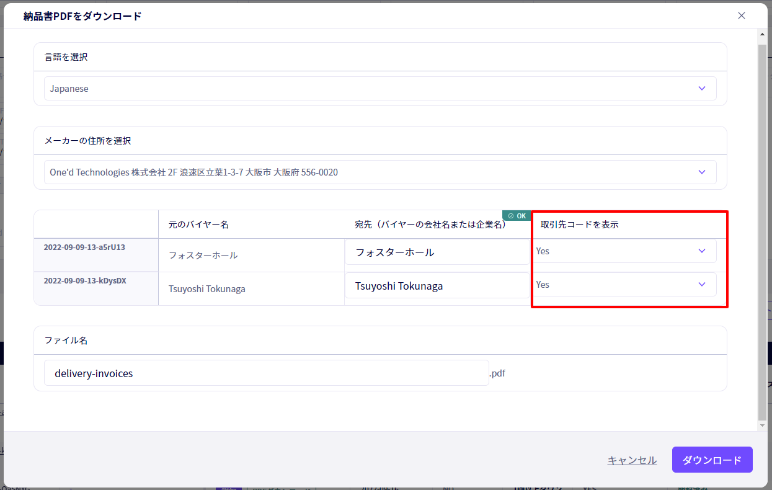Click original buyer name フォスターホール

pyautogui.click(x=203, y=255)
